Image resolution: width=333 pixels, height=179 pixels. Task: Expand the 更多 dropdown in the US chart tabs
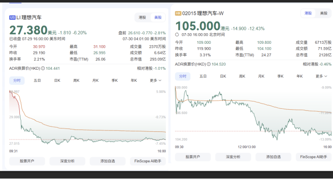tap(156, 80)
